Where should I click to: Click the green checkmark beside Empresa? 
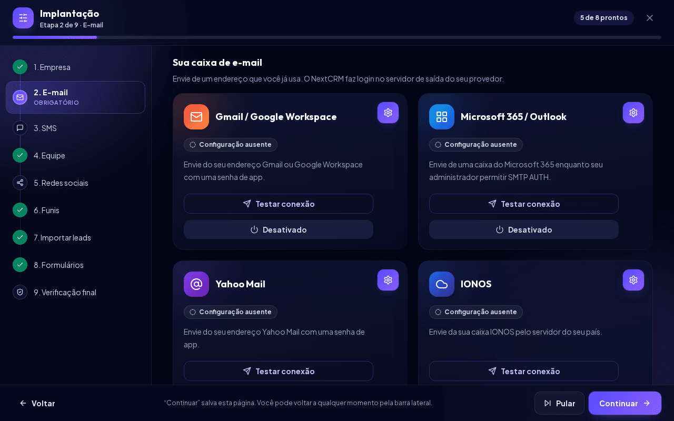coord(20,67)
